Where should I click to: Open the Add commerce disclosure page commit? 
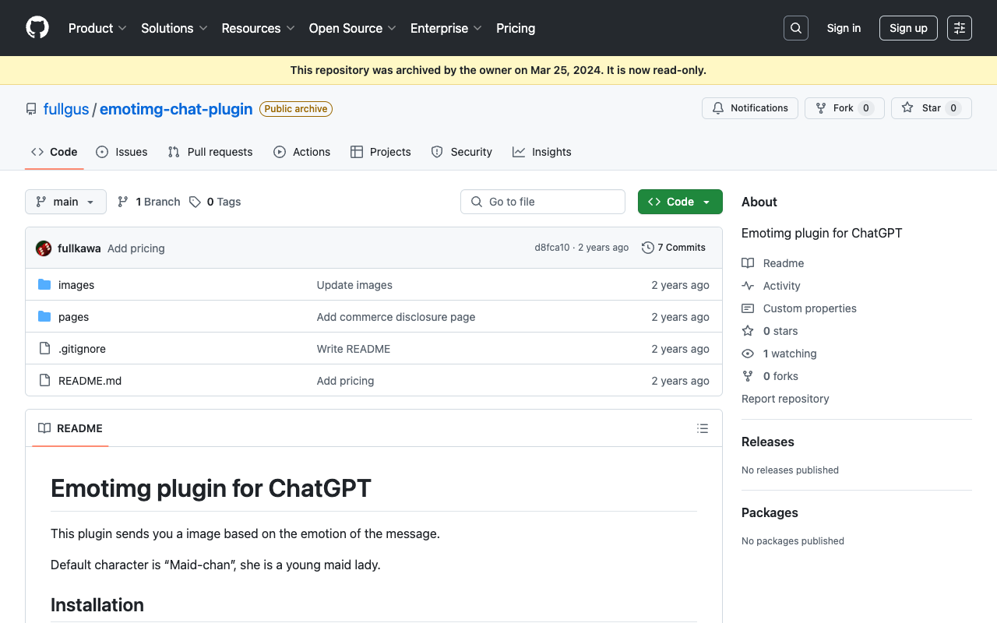(x=396, y=317)
